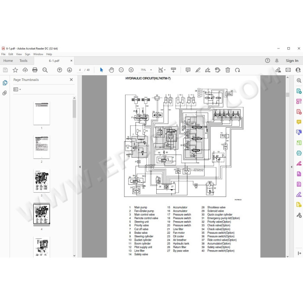
Task: Open the Fill & Sign tool in right pane
Action: (299, 194)
